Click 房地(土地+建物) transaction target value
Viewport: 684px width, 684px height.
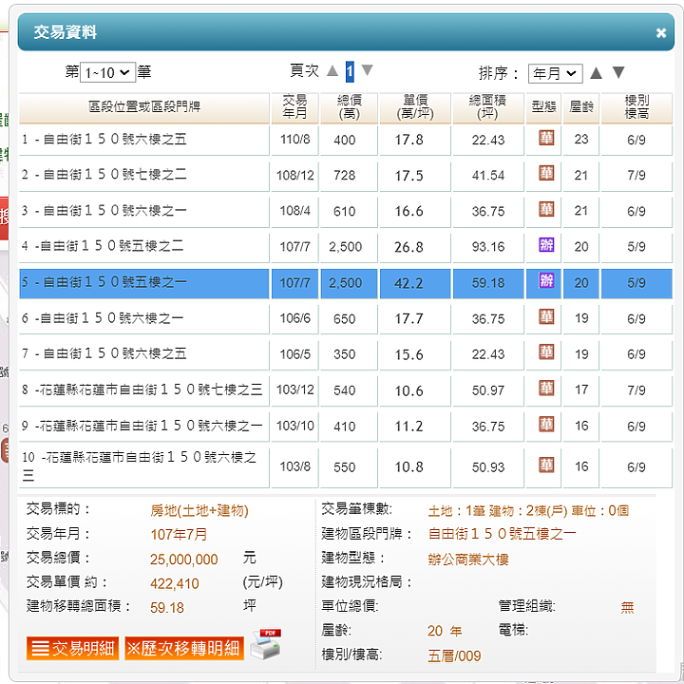point(199,510)
